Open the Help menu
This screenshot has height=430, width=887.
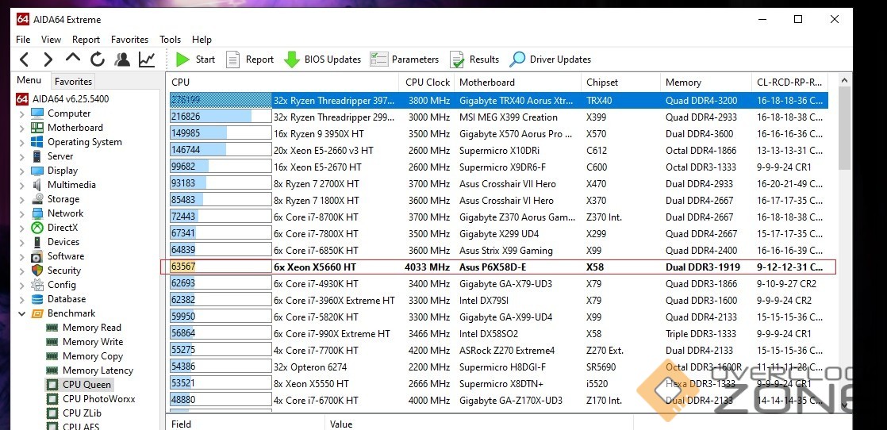(202, 40)
